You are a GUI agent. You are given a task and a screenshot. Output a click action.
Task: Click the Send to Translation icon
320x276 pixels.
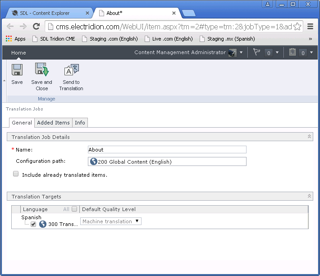(71, 70)
